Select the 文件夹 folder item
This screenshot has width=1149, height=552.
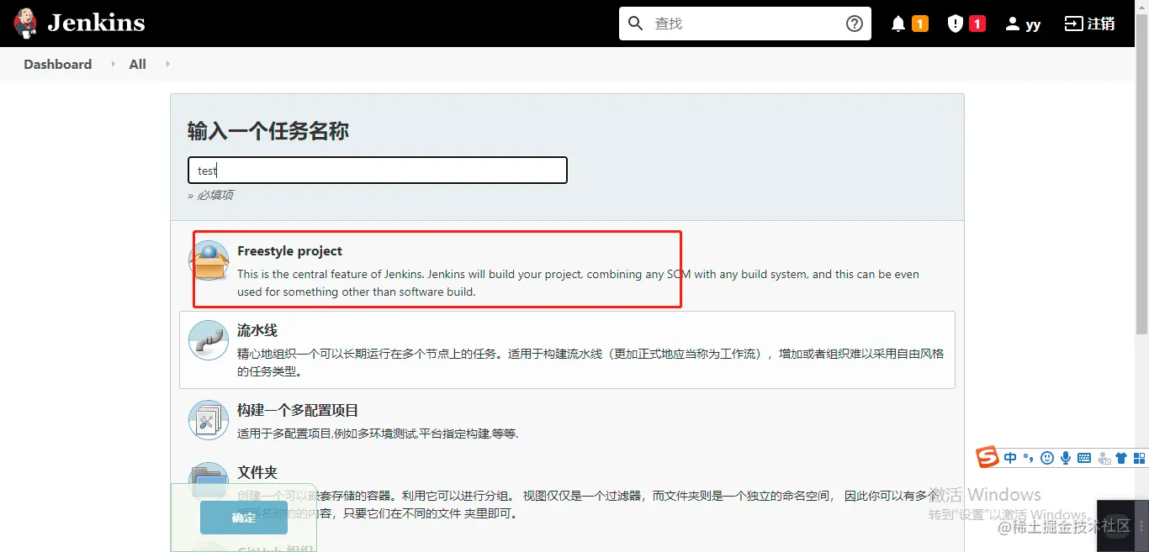pos(567,492)
